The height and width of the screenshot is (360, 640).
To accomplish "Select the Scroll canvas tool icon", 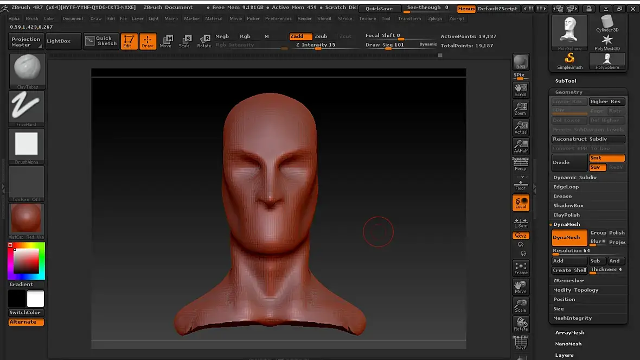I will (x=521, y=90).
